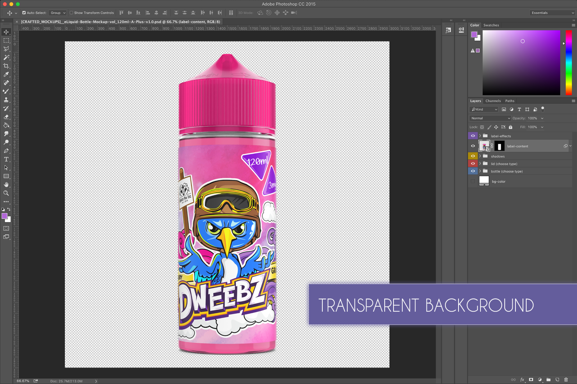
Task: Click the delete layer trash icon
Action: [566, 379]
